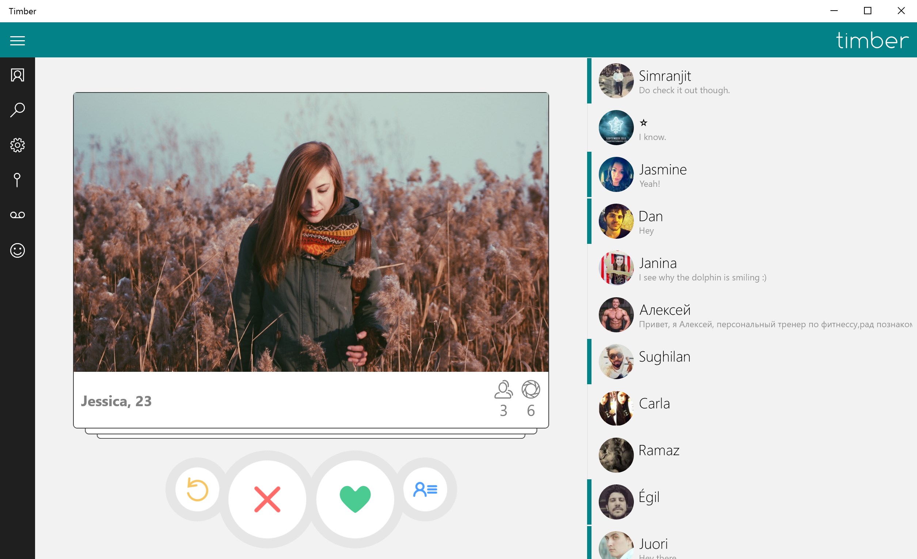Open conversation with Simranjit

click(684, 81)
